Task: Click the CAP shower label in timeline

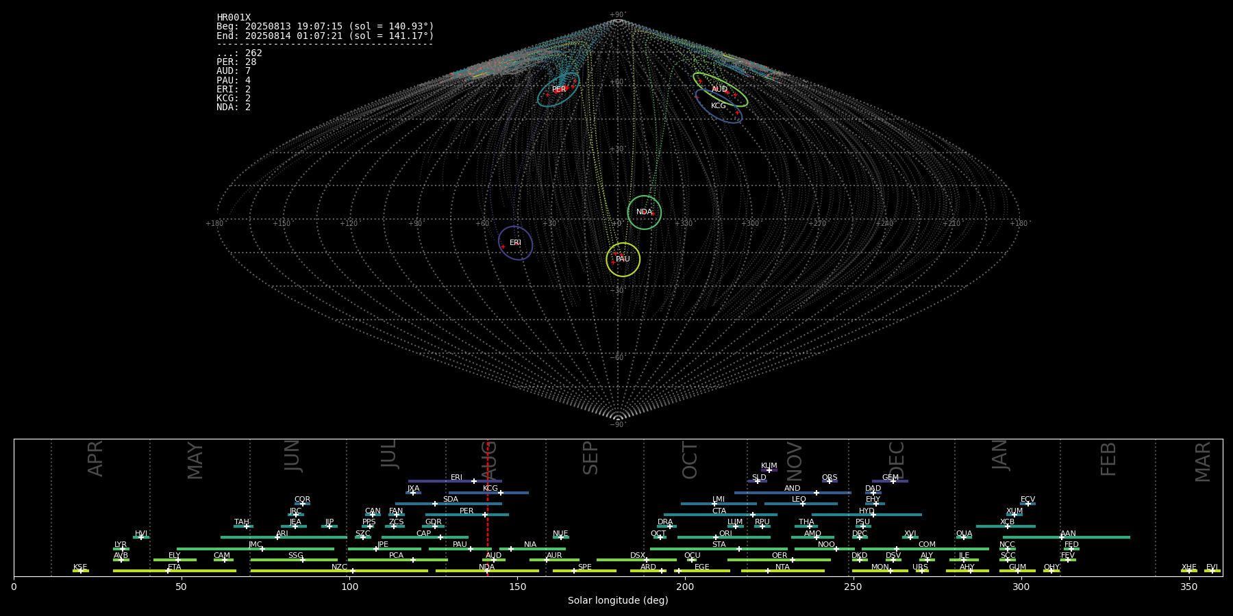Action: point(424,534)
